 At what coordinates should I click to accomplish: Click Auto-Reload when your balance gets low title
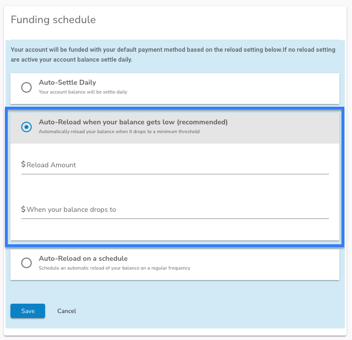tap(133, 122)
